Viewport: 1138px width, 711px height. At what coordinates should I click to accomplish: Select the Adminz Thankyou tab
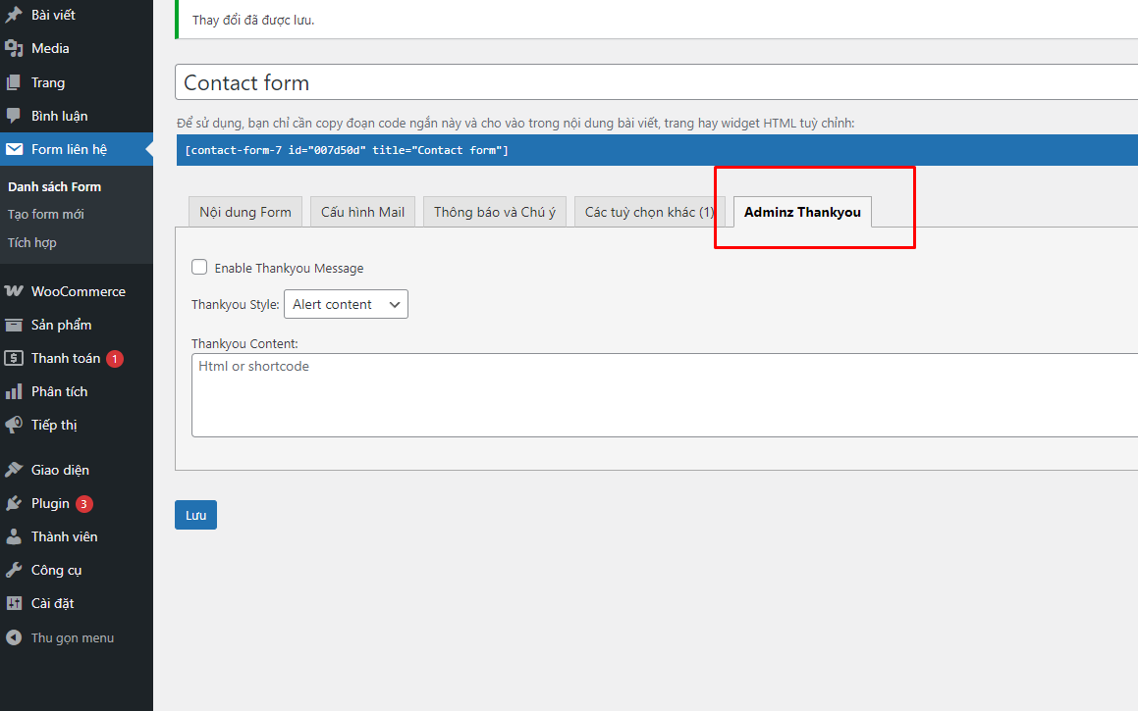(x=803, y=212)
